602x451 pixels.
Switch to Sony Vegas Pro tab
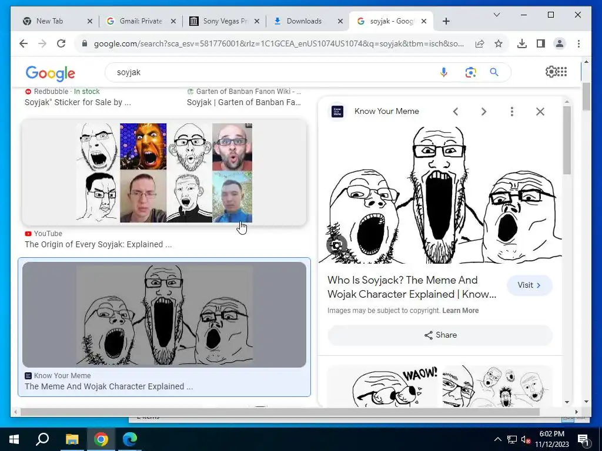point(225,21)
